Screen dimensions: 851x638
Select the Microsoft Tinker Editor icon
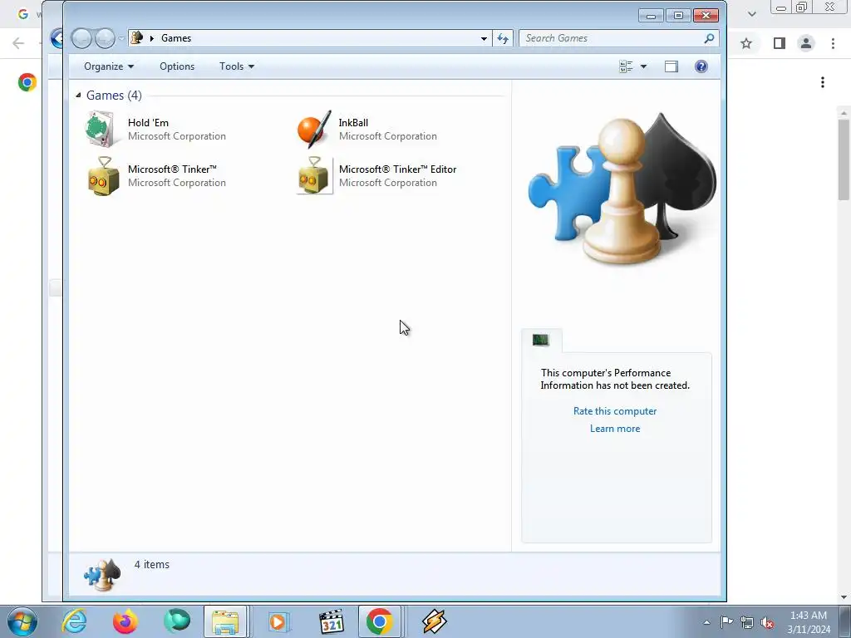314,176
